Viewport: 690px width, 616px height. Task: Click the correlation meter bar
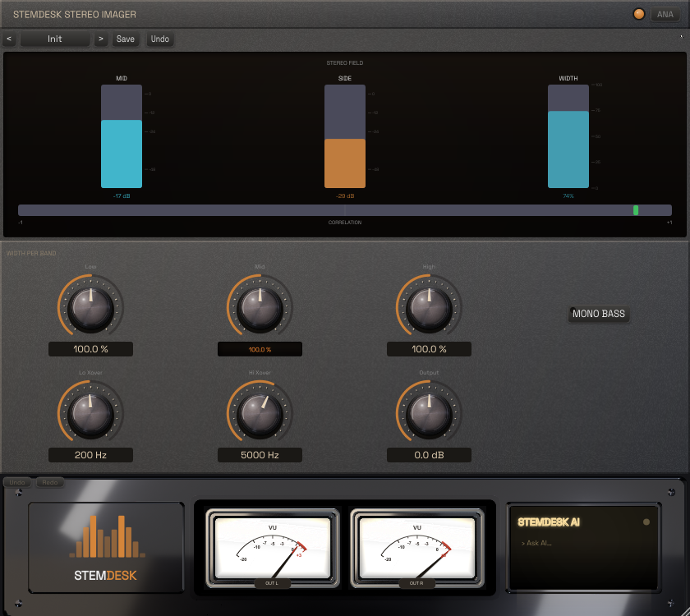345,210
